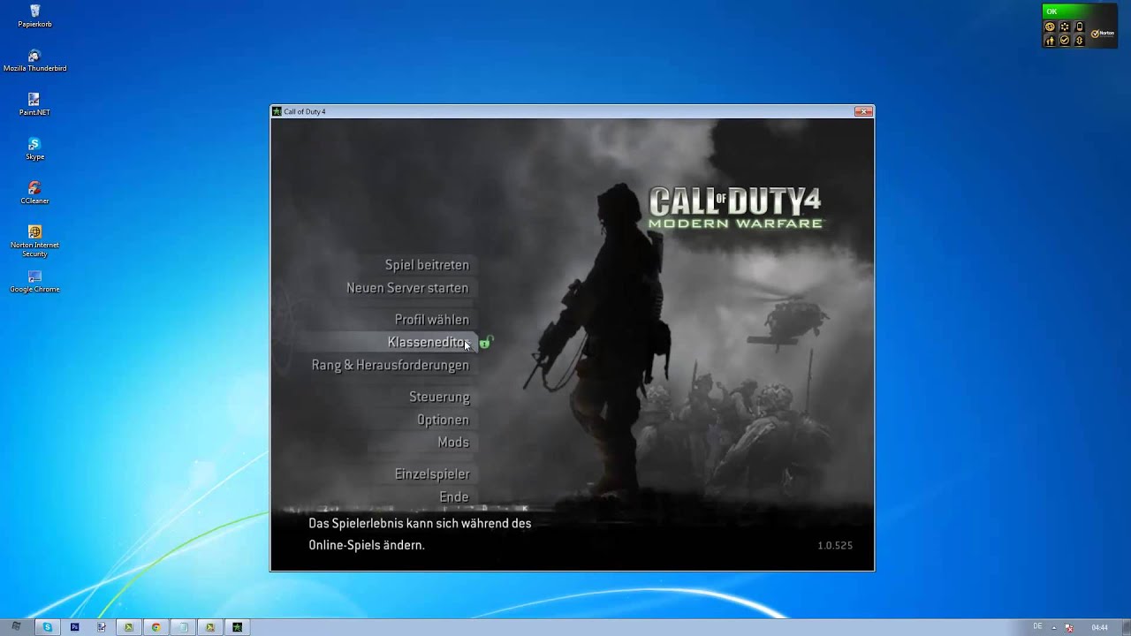
Task: Switch to Skype in the taskbar
Action: pyautogui.click(x=48, y=627)
